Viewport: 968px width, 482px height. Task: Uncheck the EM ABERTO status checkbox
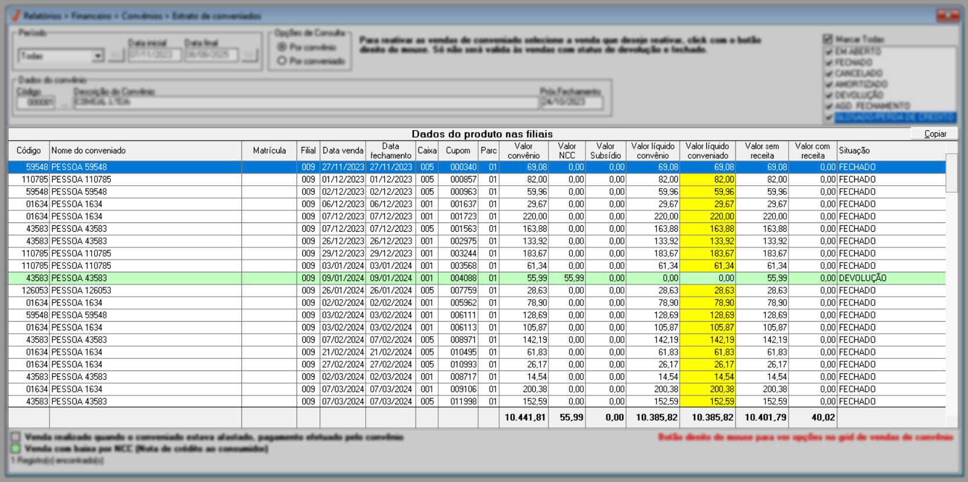[x=829, y=52]
